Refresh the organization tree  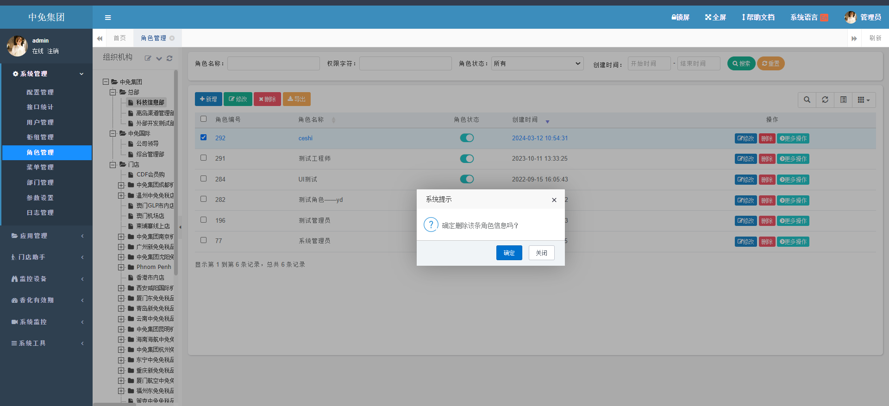tap(169, 58)
